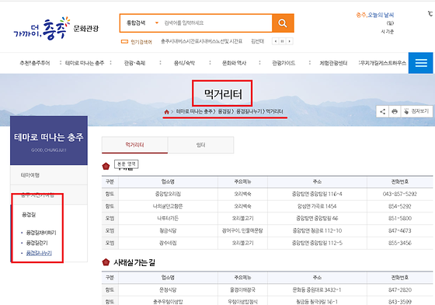Click first sub-link under 풍경길

click(x=41, y=233)
